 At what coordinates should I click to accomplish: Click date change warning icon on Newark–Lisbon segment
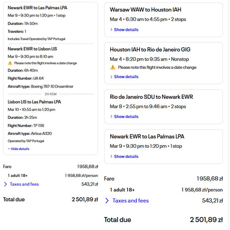(x=10, y=63)
